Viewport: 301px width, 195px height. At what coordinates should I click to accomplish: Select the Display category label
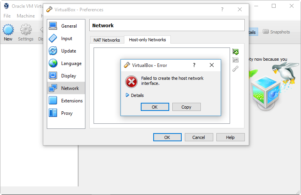pos(69,76)
